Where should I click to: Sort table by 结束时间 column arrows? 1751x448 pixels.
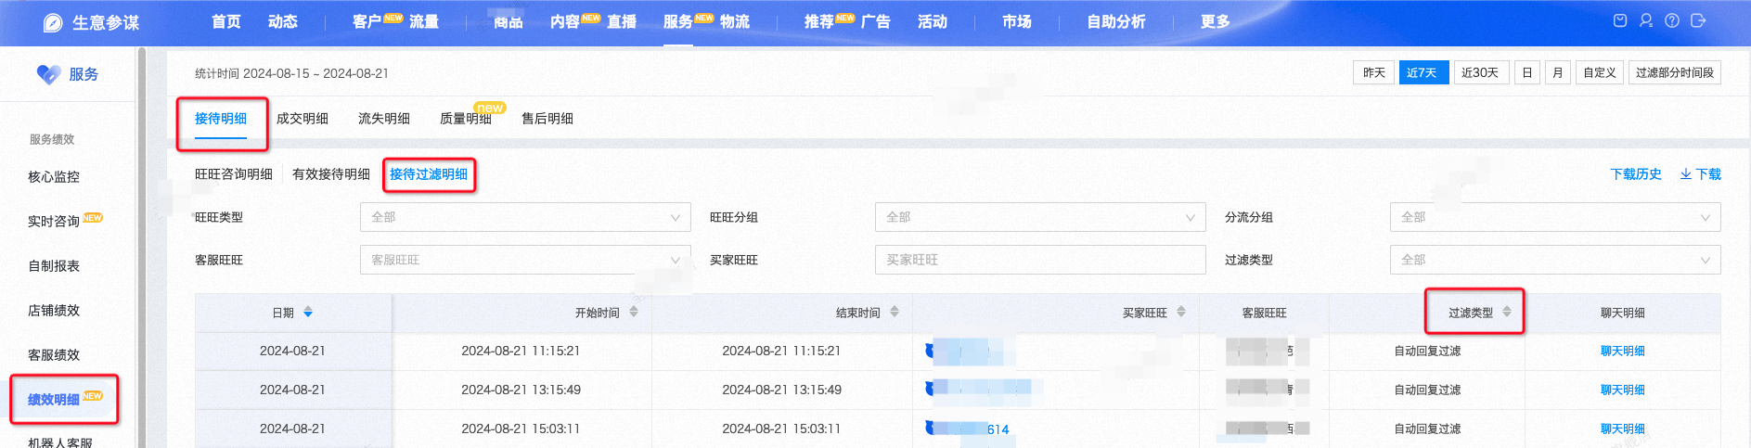coord(895,313)
